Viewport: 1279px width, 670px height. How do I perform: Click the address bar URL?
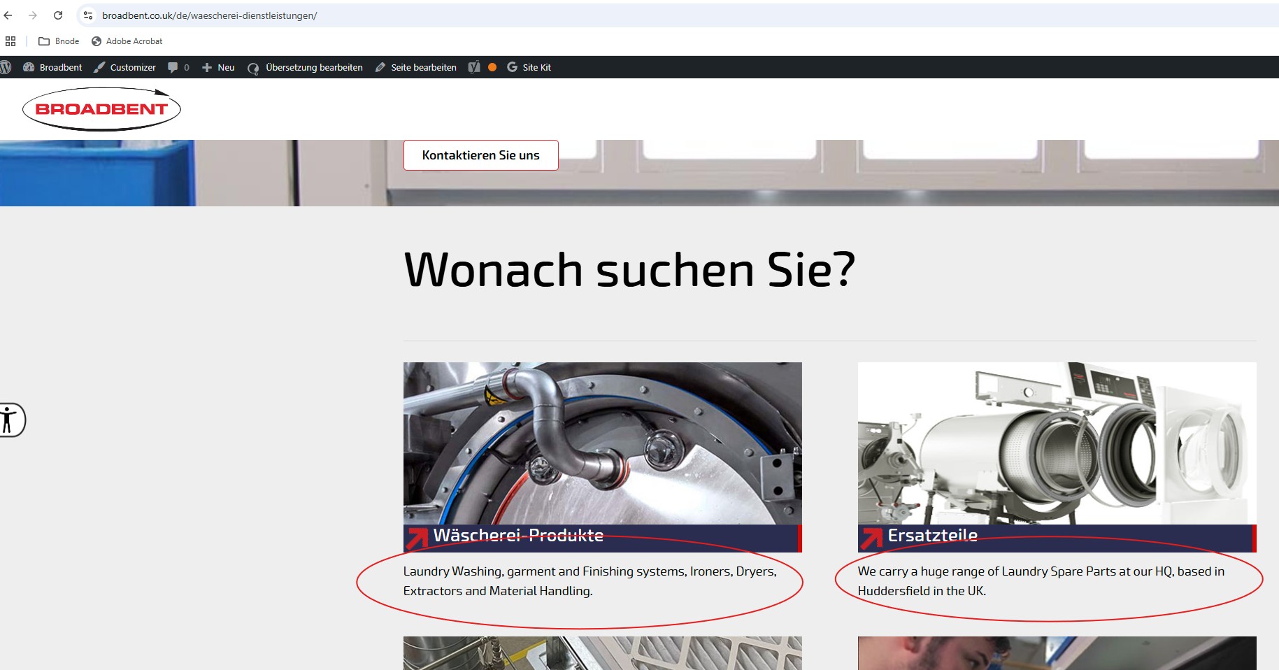point(210,15)
